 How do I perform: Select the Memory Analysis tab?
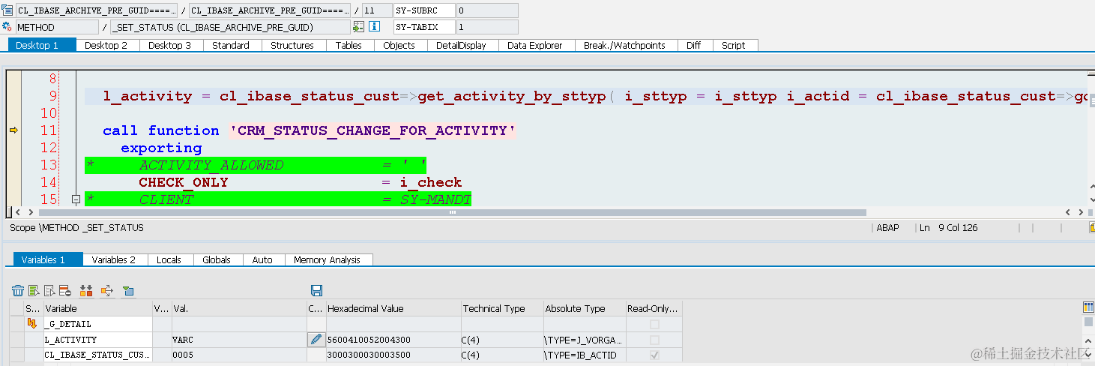click(x=328, y=259)
